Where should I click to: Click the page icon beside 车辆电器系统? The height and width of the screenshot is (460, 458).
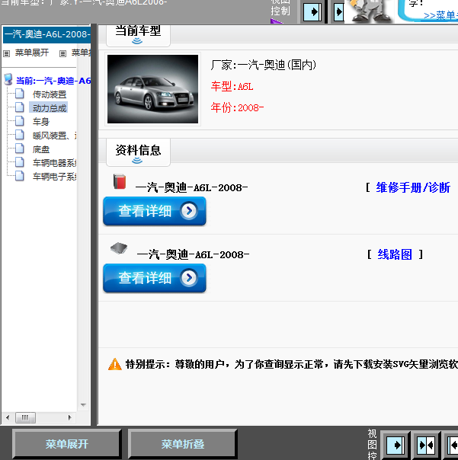tap(20, 162)
